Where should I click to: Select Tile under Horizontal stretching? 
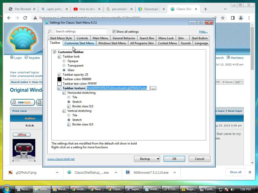pyautogui.click(x=69, y=97)
